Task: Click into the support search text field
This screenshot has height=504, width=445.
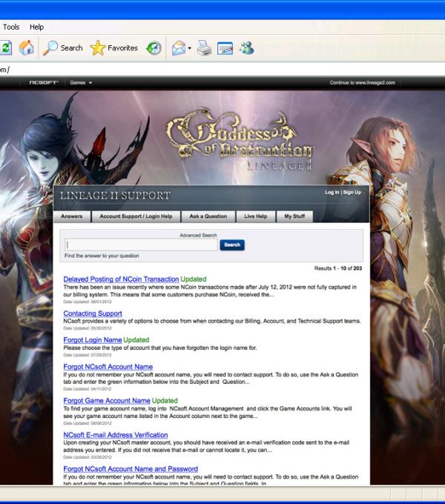Action: (141, 245)
